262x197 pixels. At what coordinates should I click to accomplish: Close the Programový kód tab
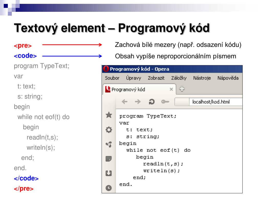171,89
